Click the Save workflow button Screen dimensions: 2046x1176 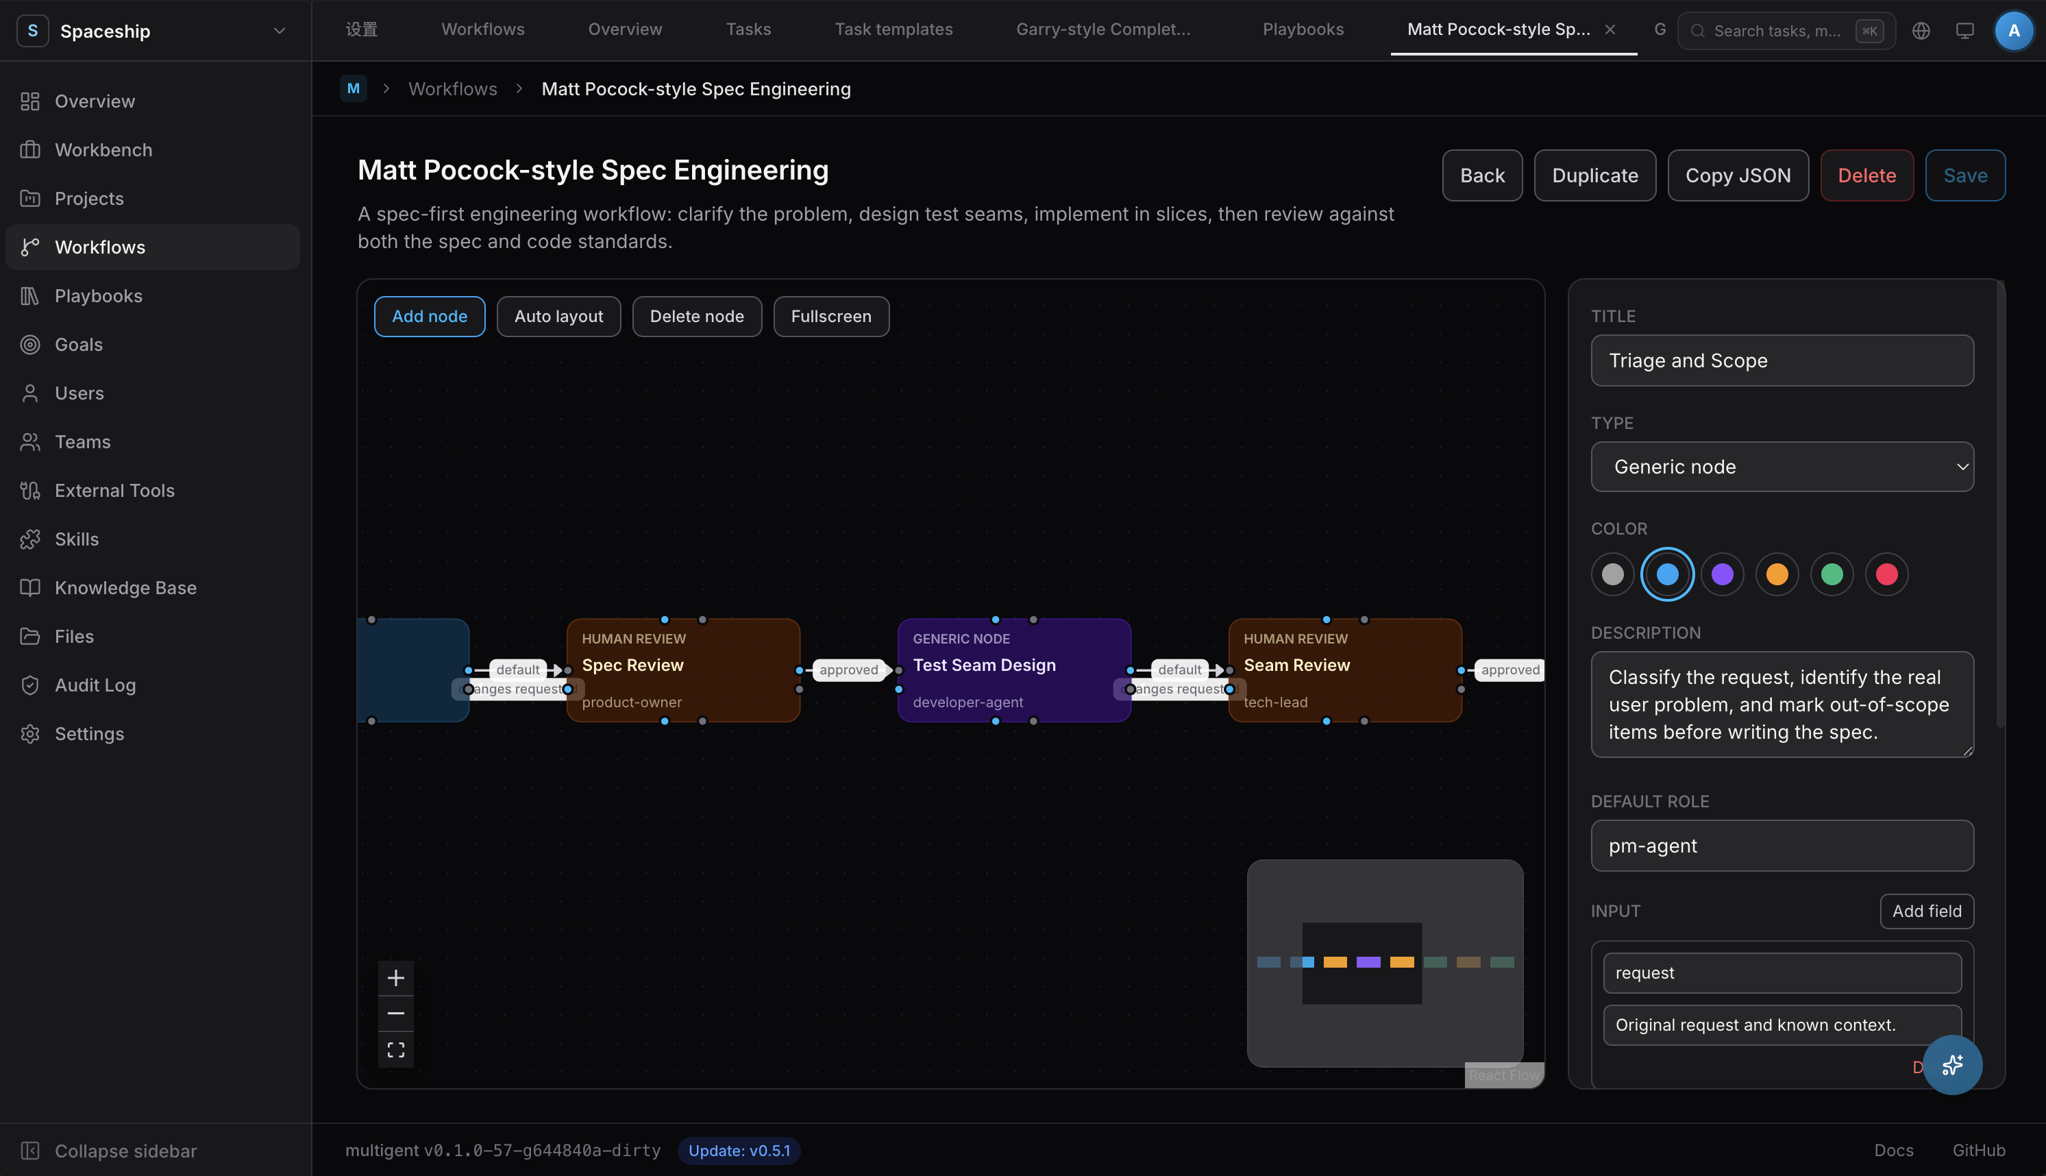1964,175
